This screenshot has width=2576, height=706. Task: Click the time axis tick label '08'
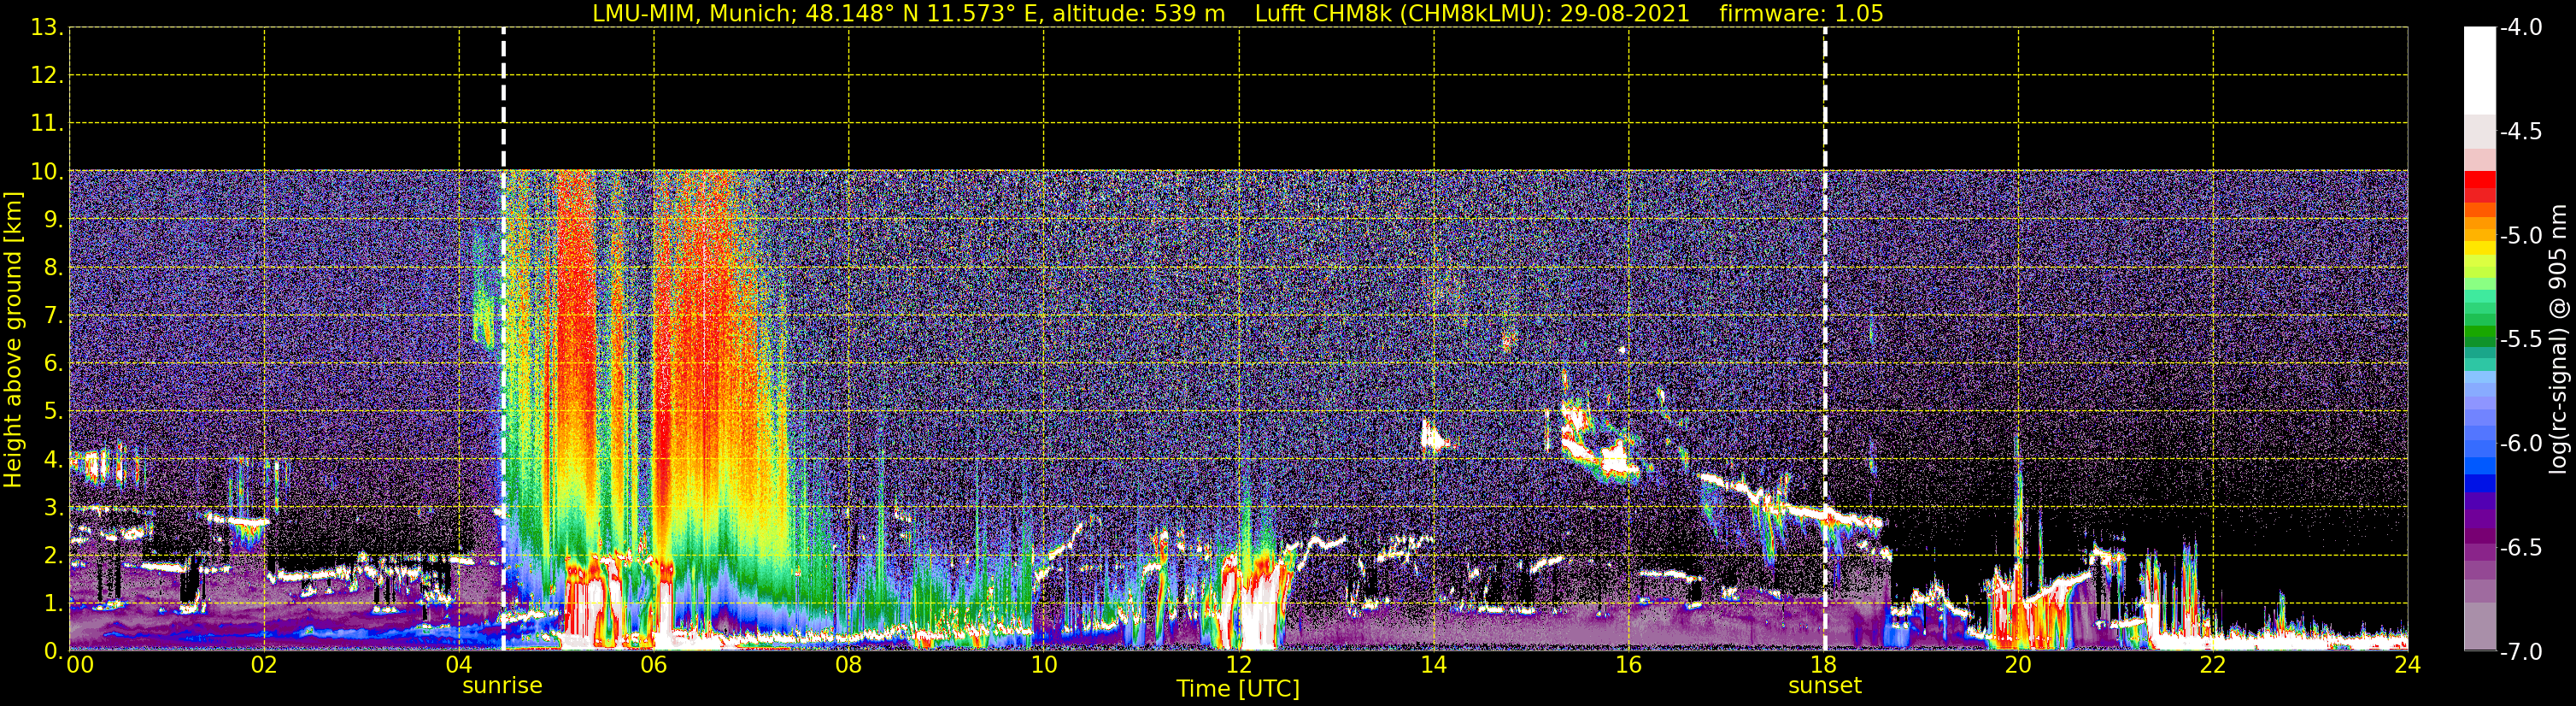click(x=849, y=665)
